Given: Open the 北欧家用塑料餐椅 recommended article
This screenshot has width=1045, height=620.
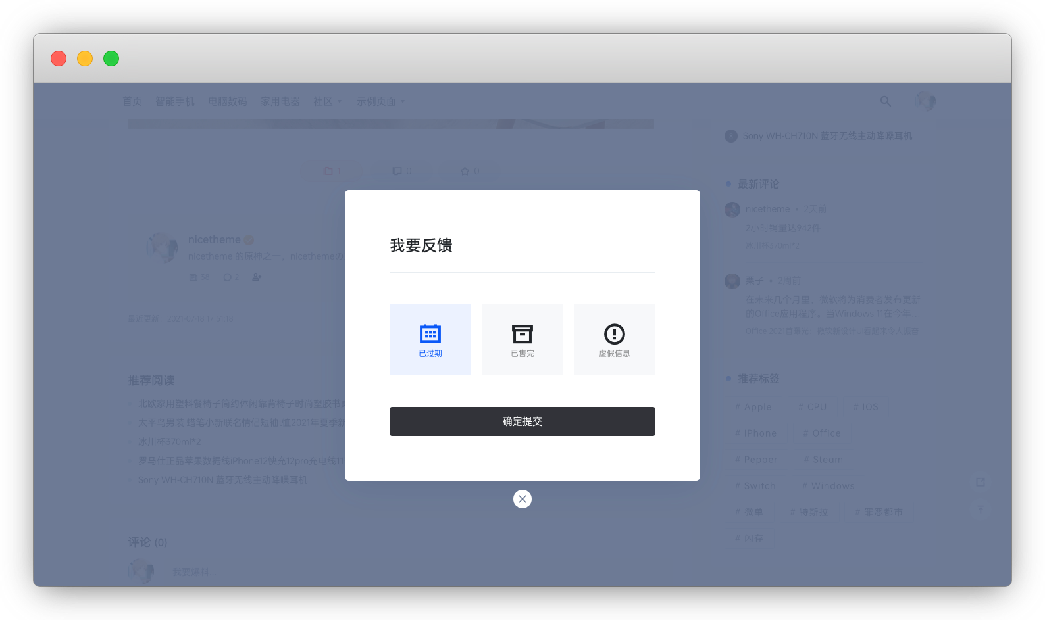Looking at the screenshot, I should (x=242, y=404).
